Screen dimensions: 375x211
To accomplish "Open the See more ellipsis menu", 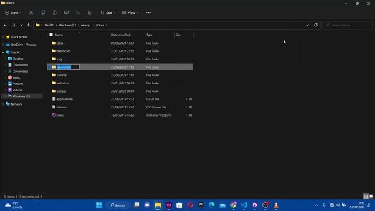I will click(148, 12).
